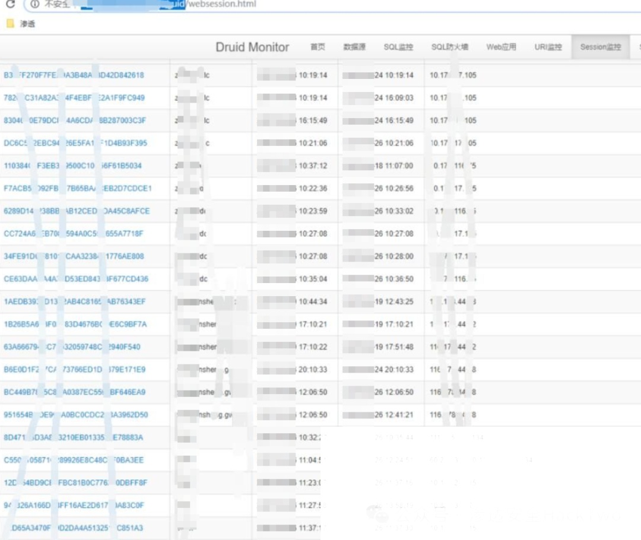Open session ID ending with A83C0F

click(x=74, y=505)
